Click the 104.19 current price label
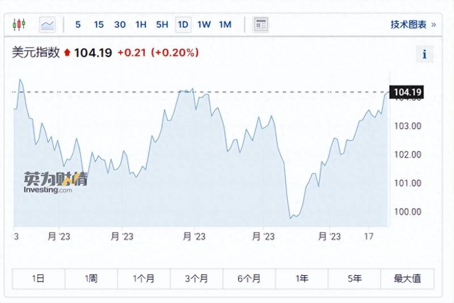Screen dimensions: 454x303 [x=407, y=92]
